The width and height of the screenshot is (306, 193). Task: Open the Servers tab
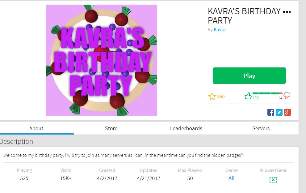click(x=261, y=128)
